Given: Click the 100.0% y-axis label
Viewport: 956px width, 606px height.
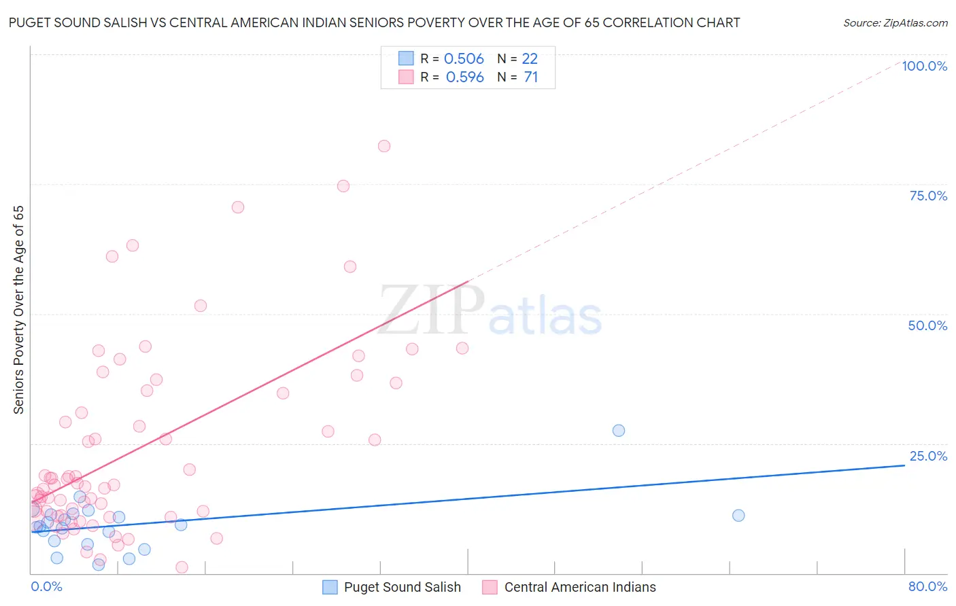Looking at the screenshot, I should [x=925, y=66].
